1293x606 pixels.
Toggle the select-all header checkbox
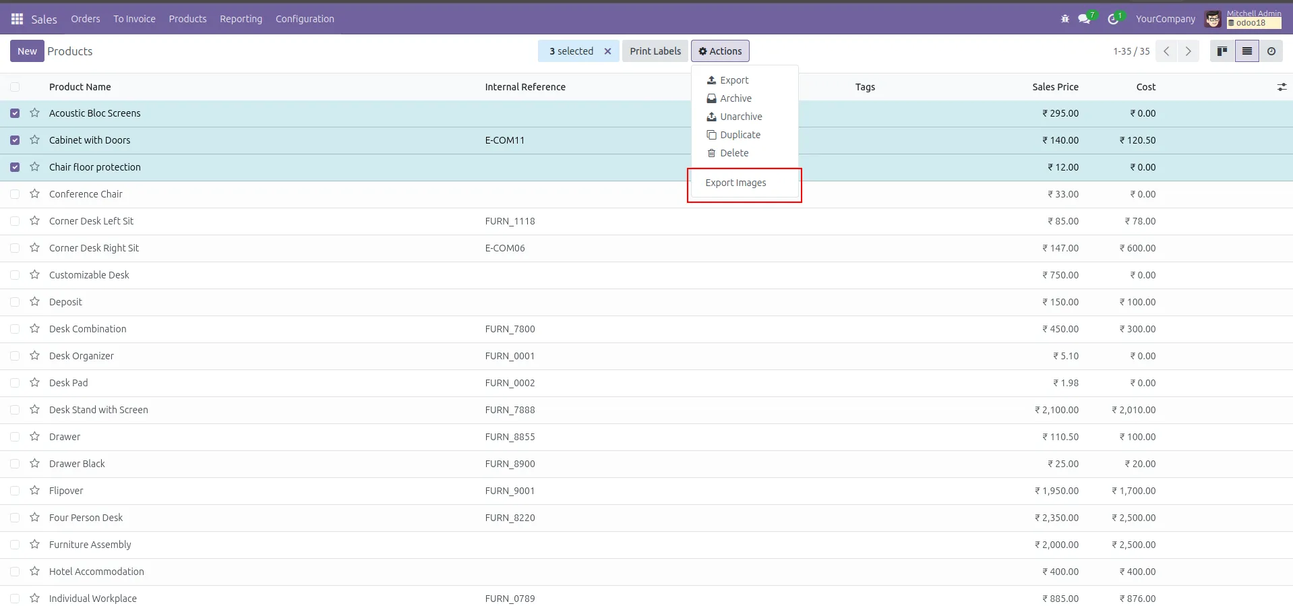point(15,87)
